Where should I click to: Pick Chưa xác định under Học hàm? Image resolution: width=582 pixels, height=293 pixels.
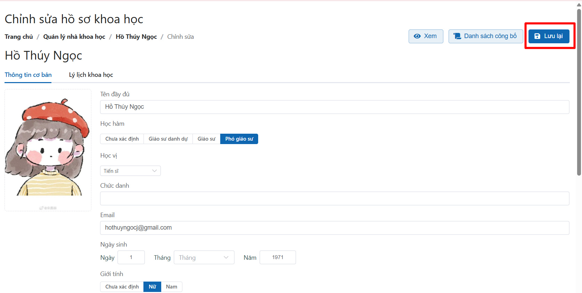[122, 139]
